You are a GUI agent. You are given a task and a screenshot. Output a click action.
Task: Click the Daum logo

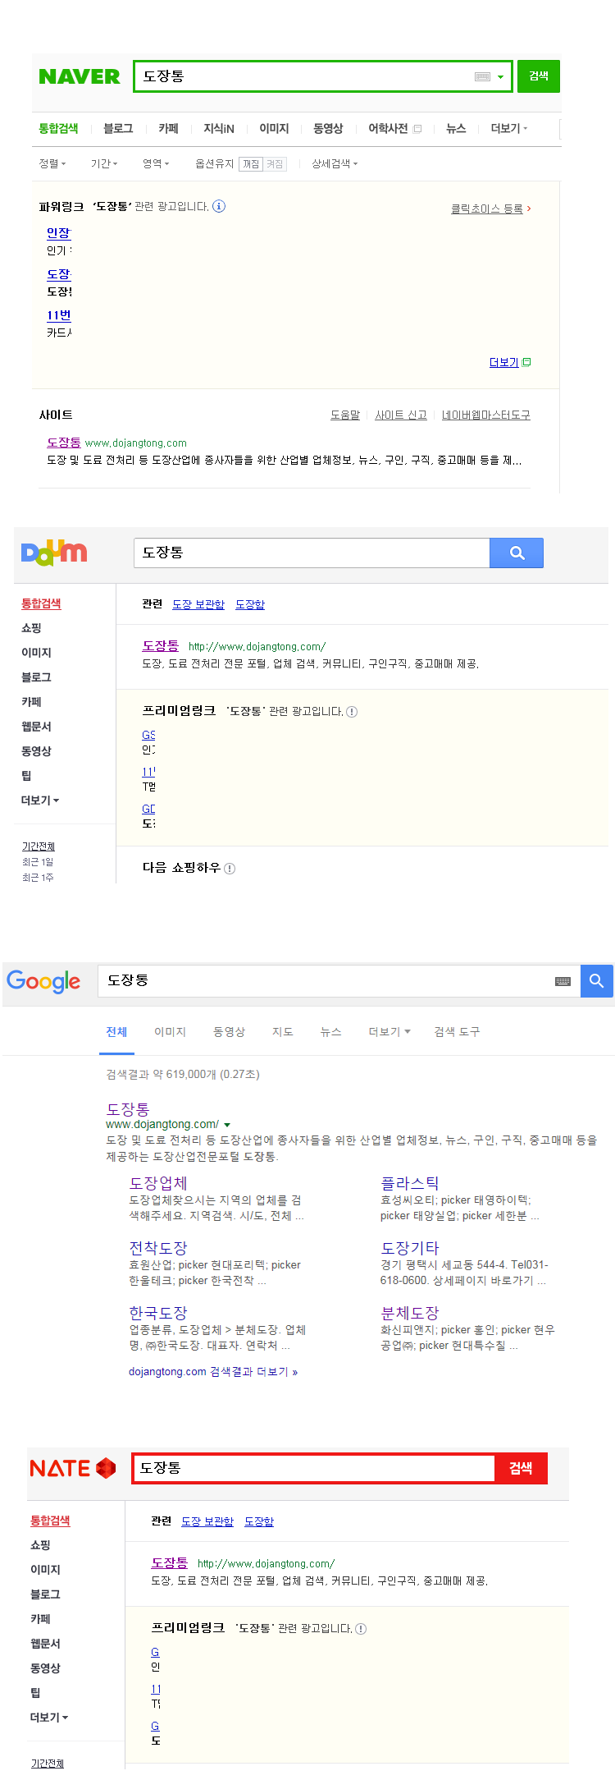[x=54, y=552]
